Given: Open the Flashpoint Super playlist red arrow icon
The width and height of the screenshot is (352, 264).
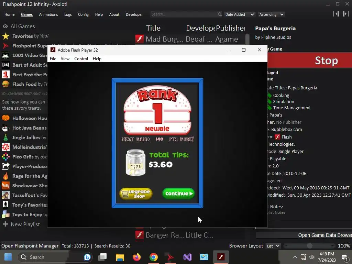Looking at the screenshot, I should click(x=5, y=46).
